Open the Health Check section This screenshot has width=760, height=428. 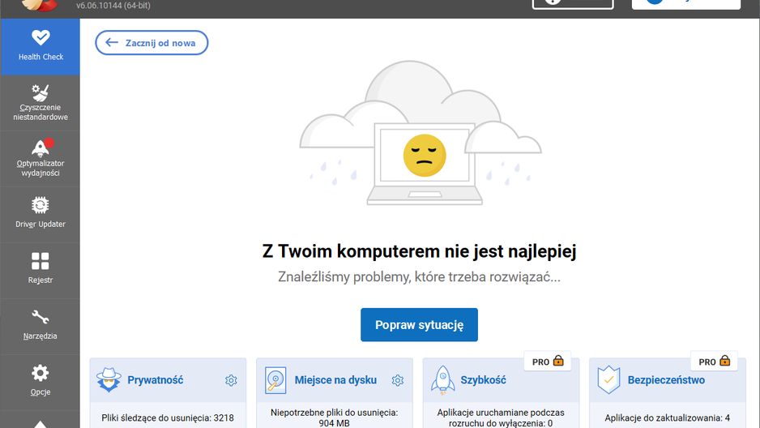pos(41,47)
